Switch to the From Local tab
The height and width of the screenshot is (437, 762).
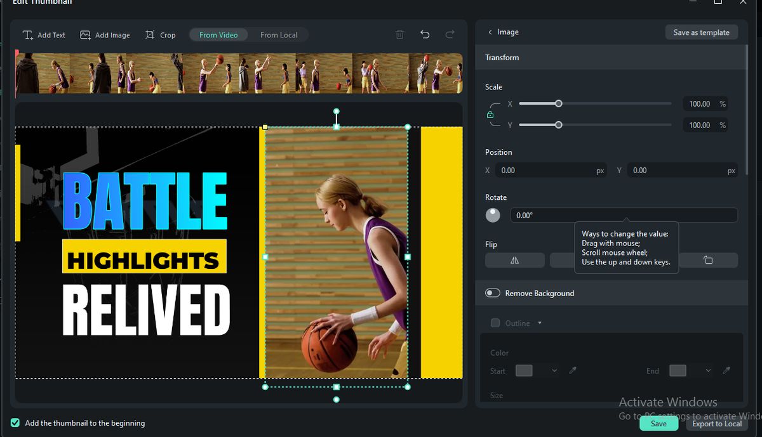click(279, 35)
